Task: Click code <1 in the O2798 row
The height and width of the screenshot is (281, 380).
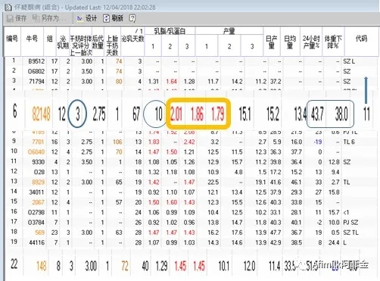Action: pos(346,213)
